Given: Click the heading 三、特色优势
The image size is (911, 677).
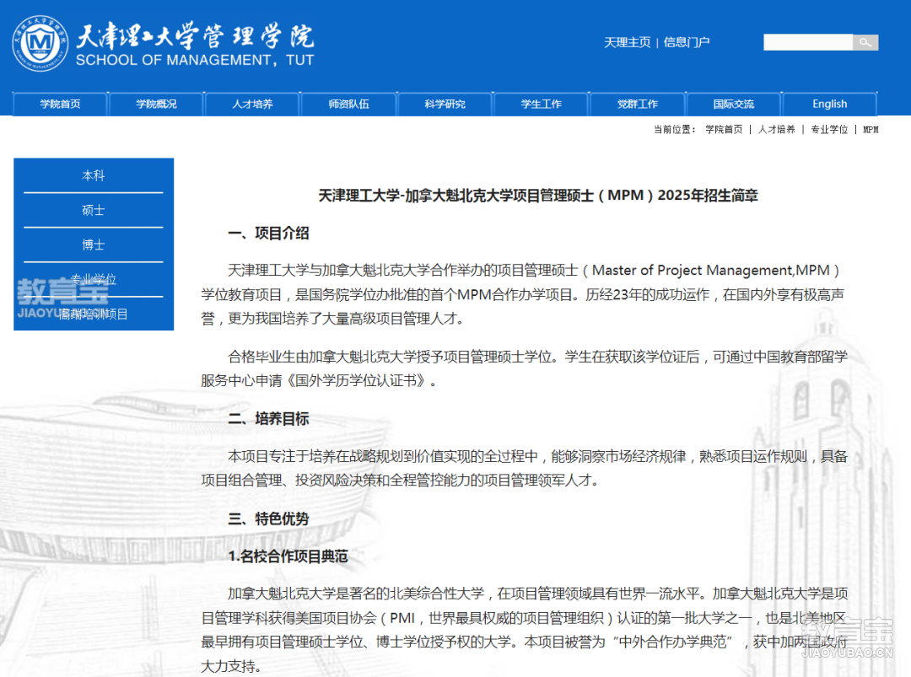Looking at the screenshot, I should coord(268,518).
